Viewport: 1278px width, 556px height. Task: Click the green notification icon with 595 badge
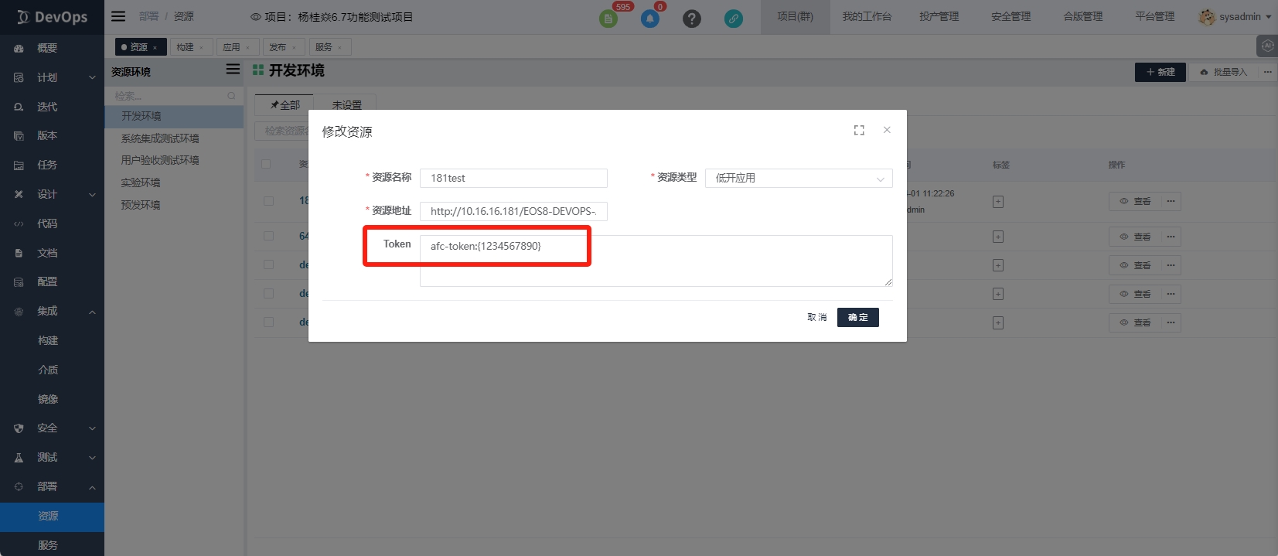pos(608,19)
